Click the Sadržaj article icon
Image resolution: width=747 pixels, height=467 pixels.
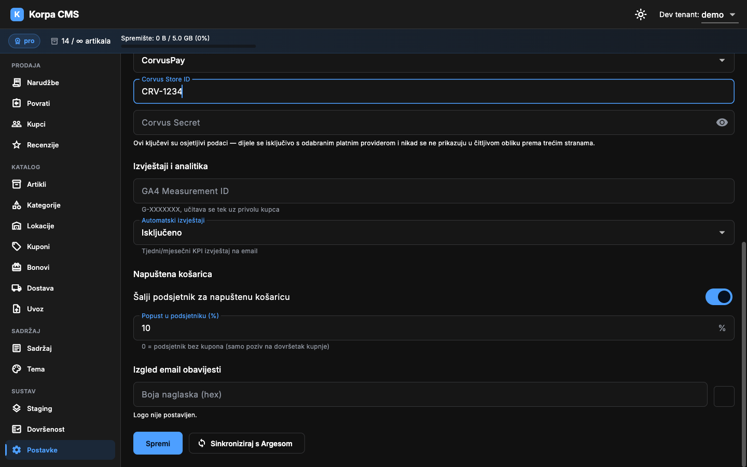(x=17, y=348)
